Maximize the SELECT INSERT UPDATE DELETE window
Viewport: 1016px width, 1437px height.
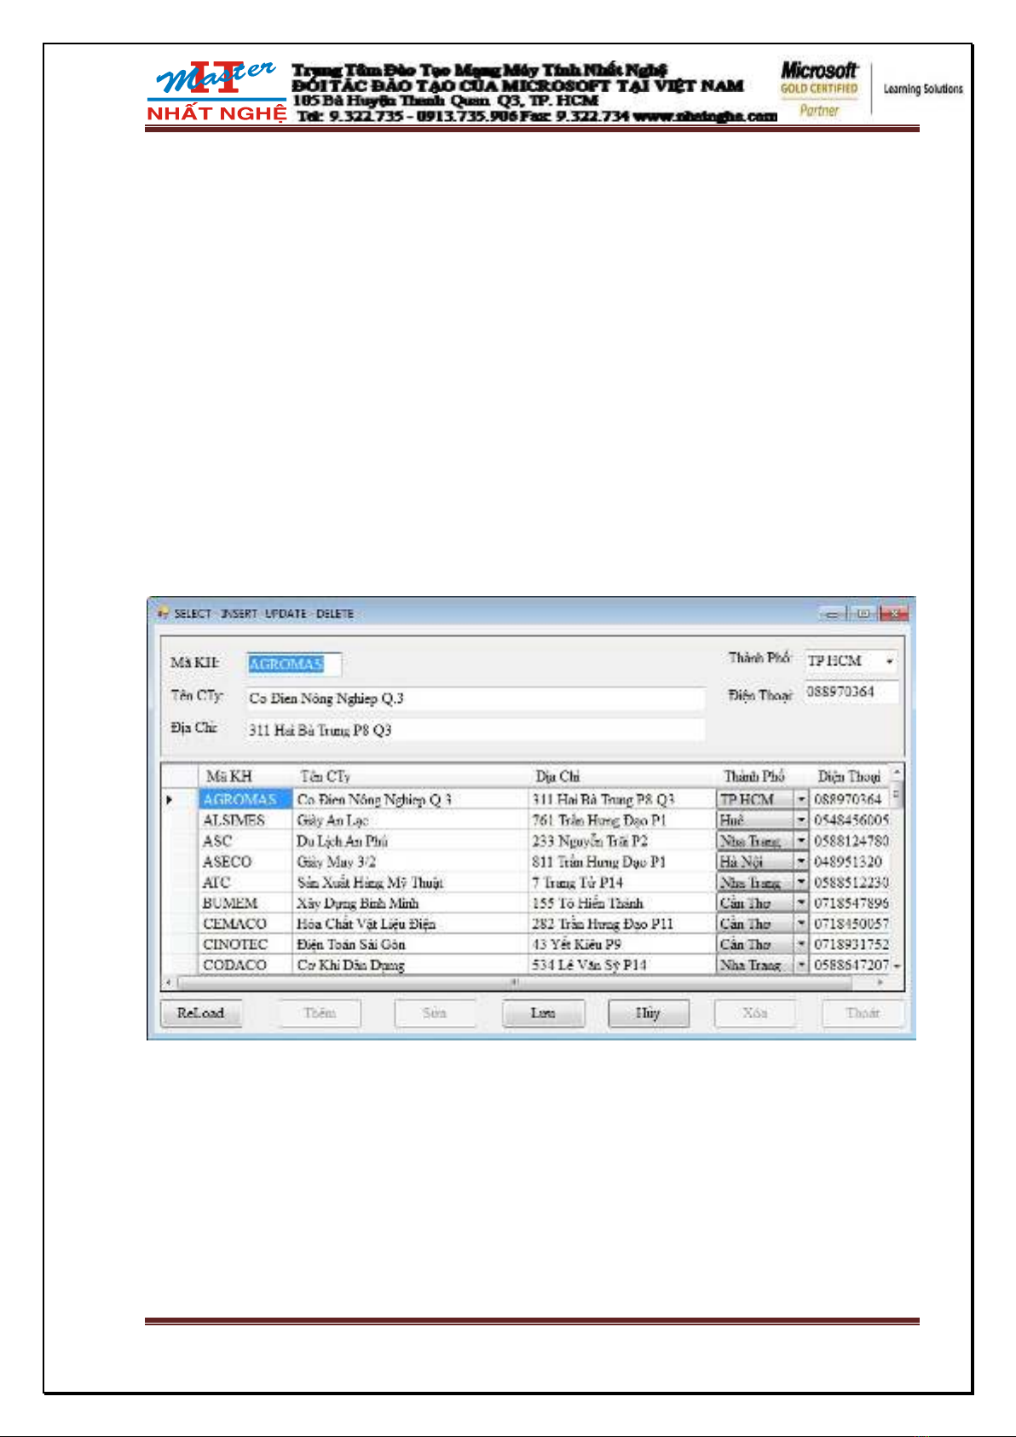point(863,613)
